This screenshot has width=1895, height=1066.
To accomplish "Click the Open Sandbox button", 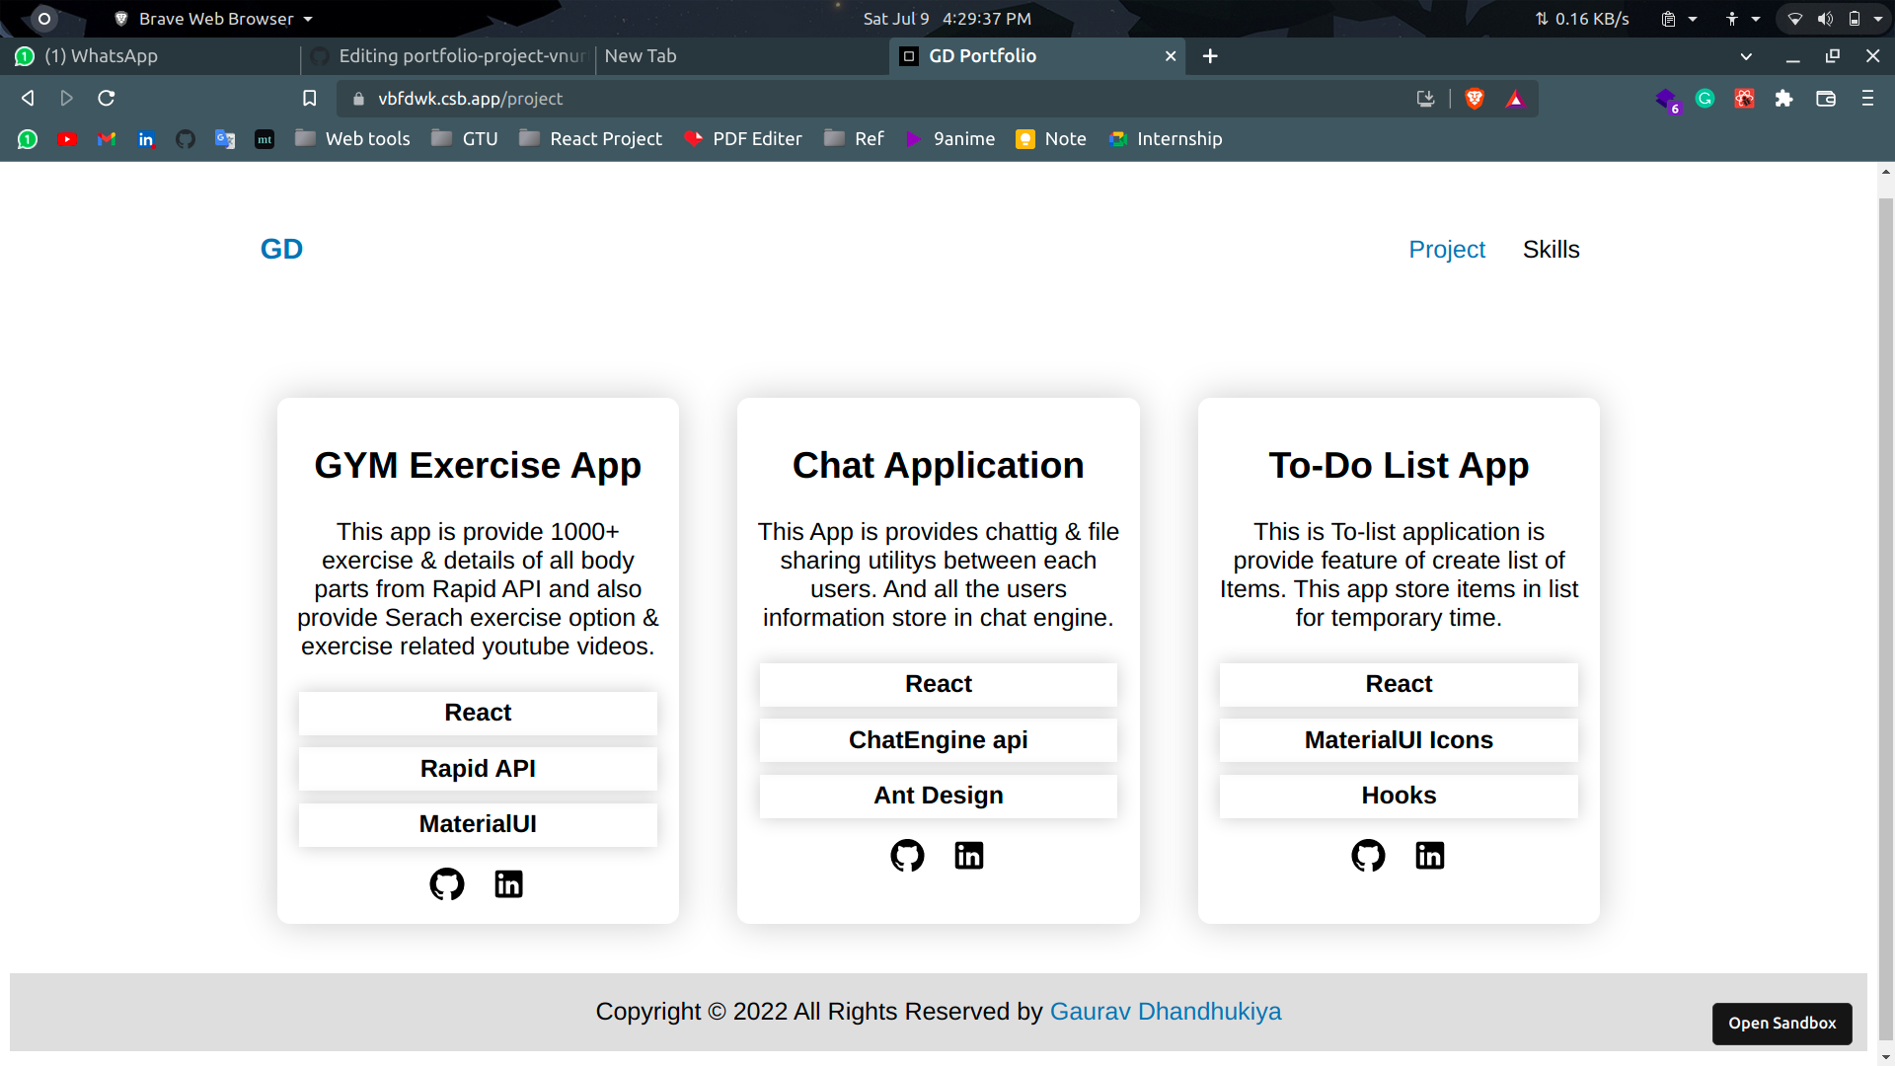I will pos(1781,1024).
